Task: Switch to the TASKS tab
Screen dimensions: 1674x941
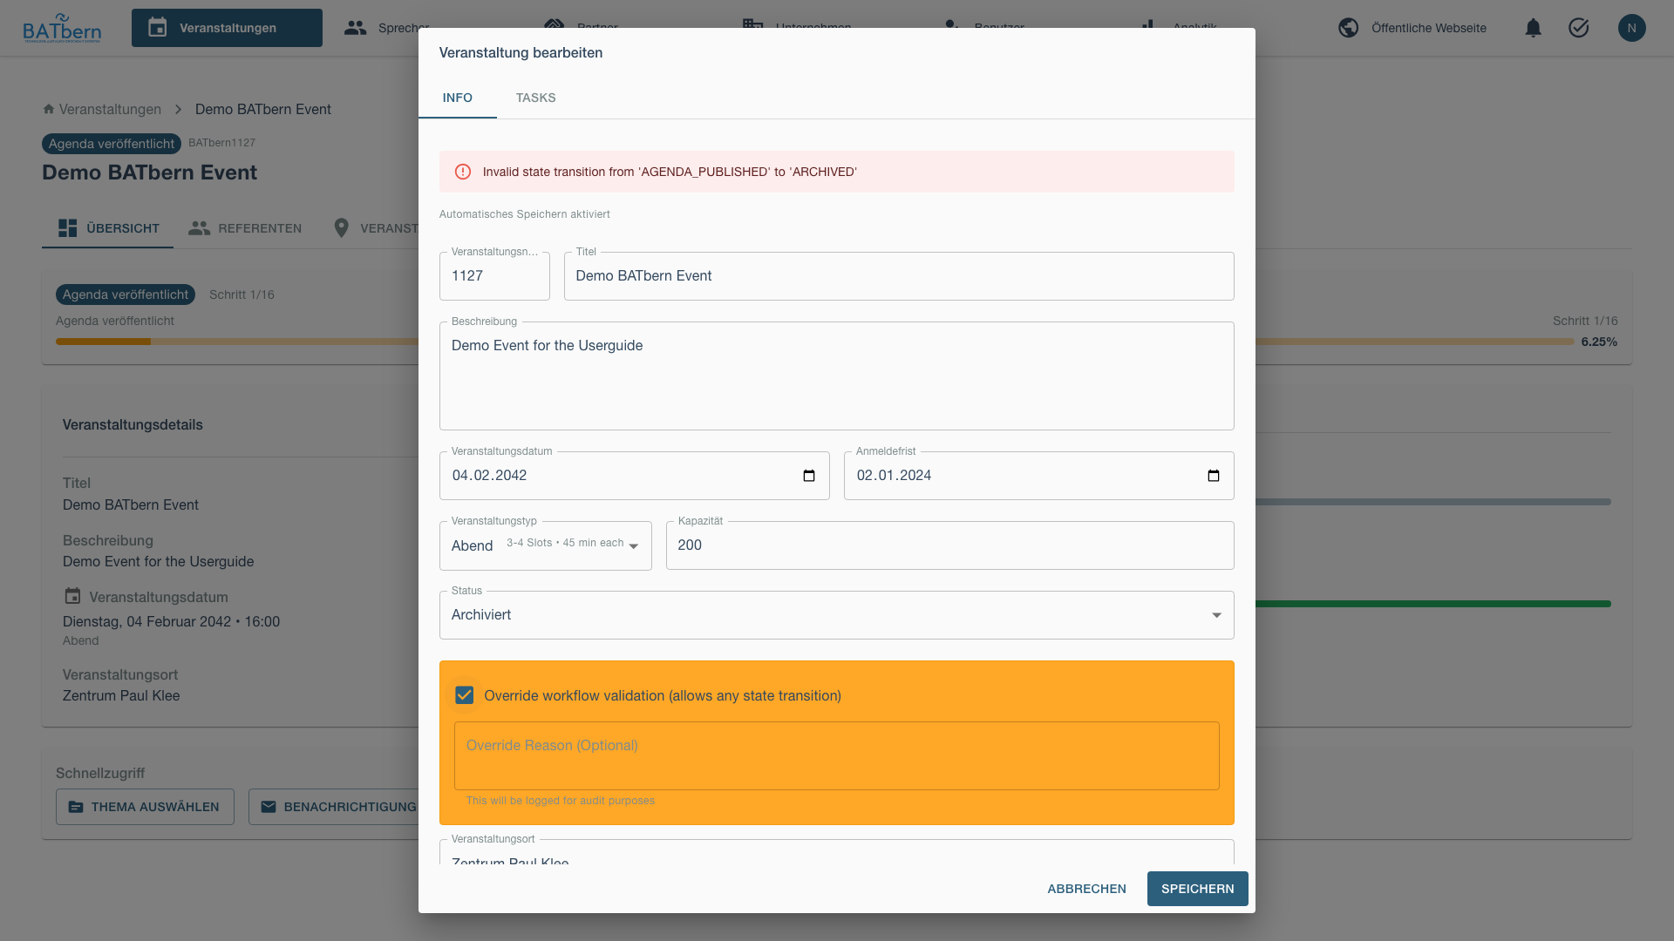Action: [x=535, y=98]
